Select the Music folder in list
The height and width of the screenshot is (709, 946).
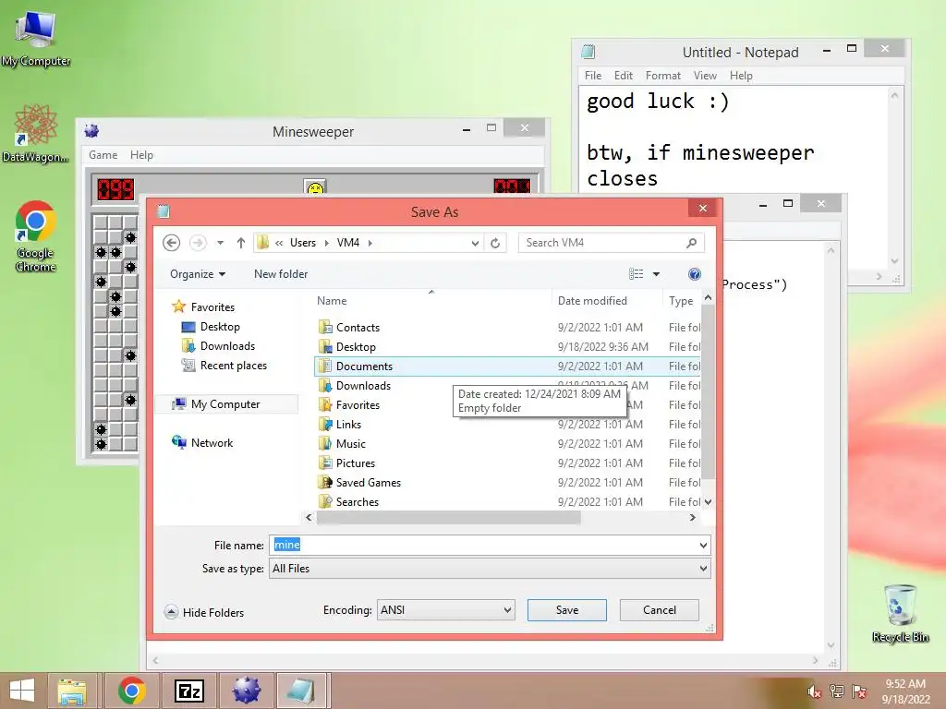[350, 444]
